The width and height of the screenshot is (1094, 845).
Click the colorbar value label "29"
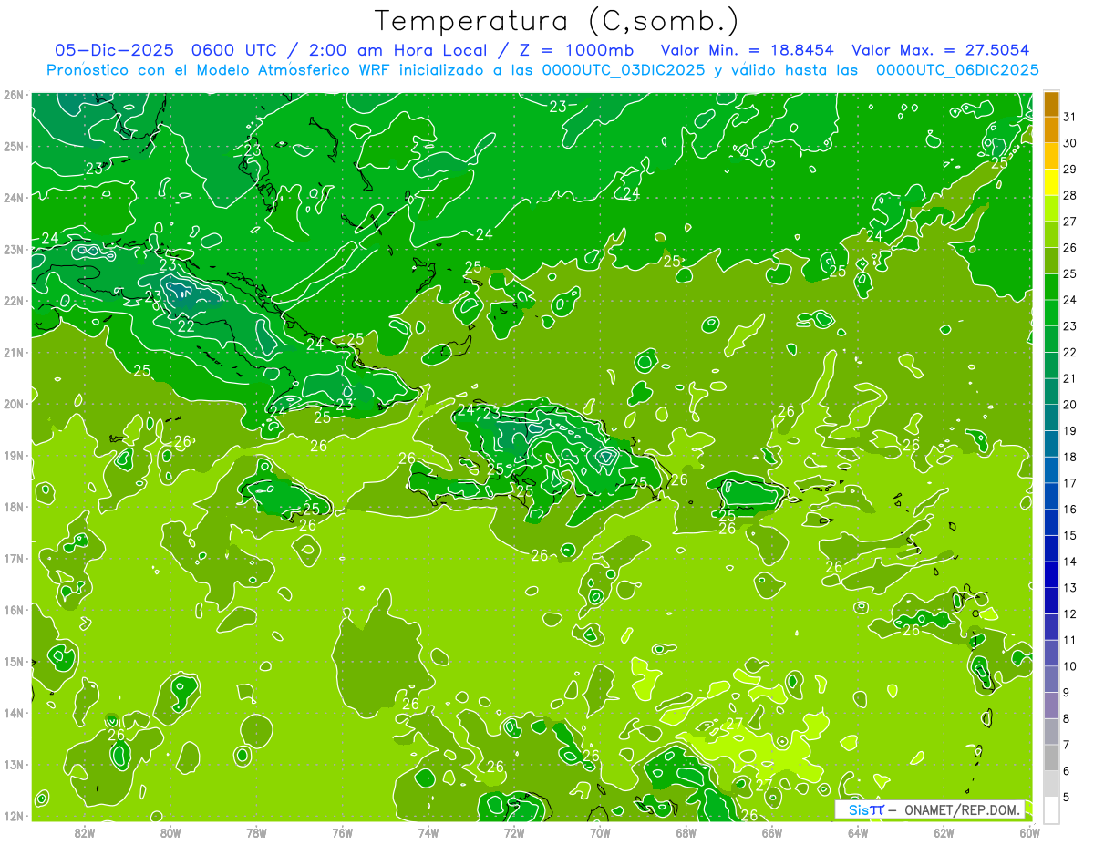tap(1070, 169)
